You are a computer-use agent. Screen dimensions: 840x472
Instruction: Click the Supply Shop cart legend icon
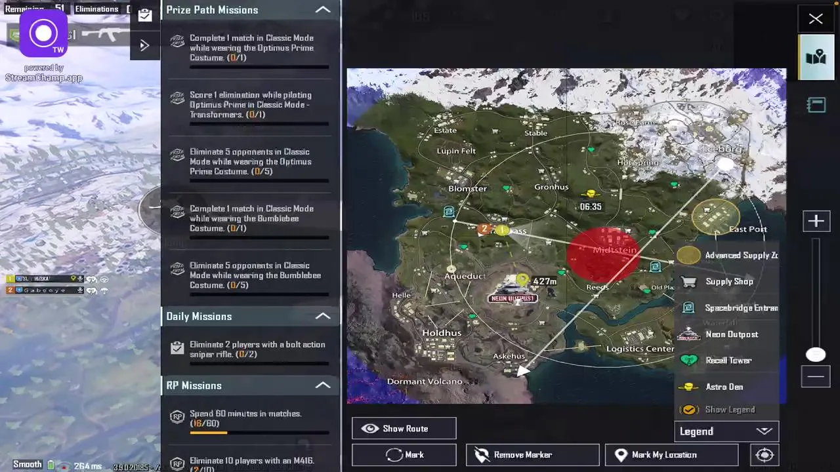[x=688, y=282]
